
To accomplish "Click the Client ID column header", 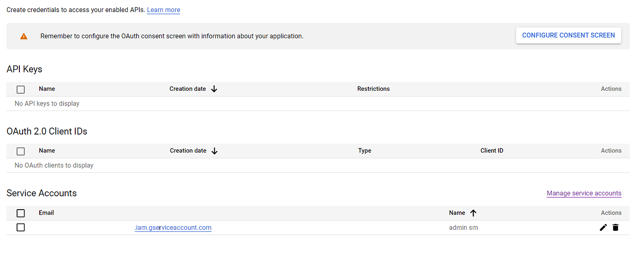I will 492,151.
